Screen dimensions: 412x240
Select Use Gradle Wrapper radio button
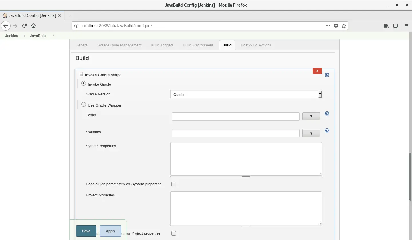pyautogui.click(x=84, y=105)
